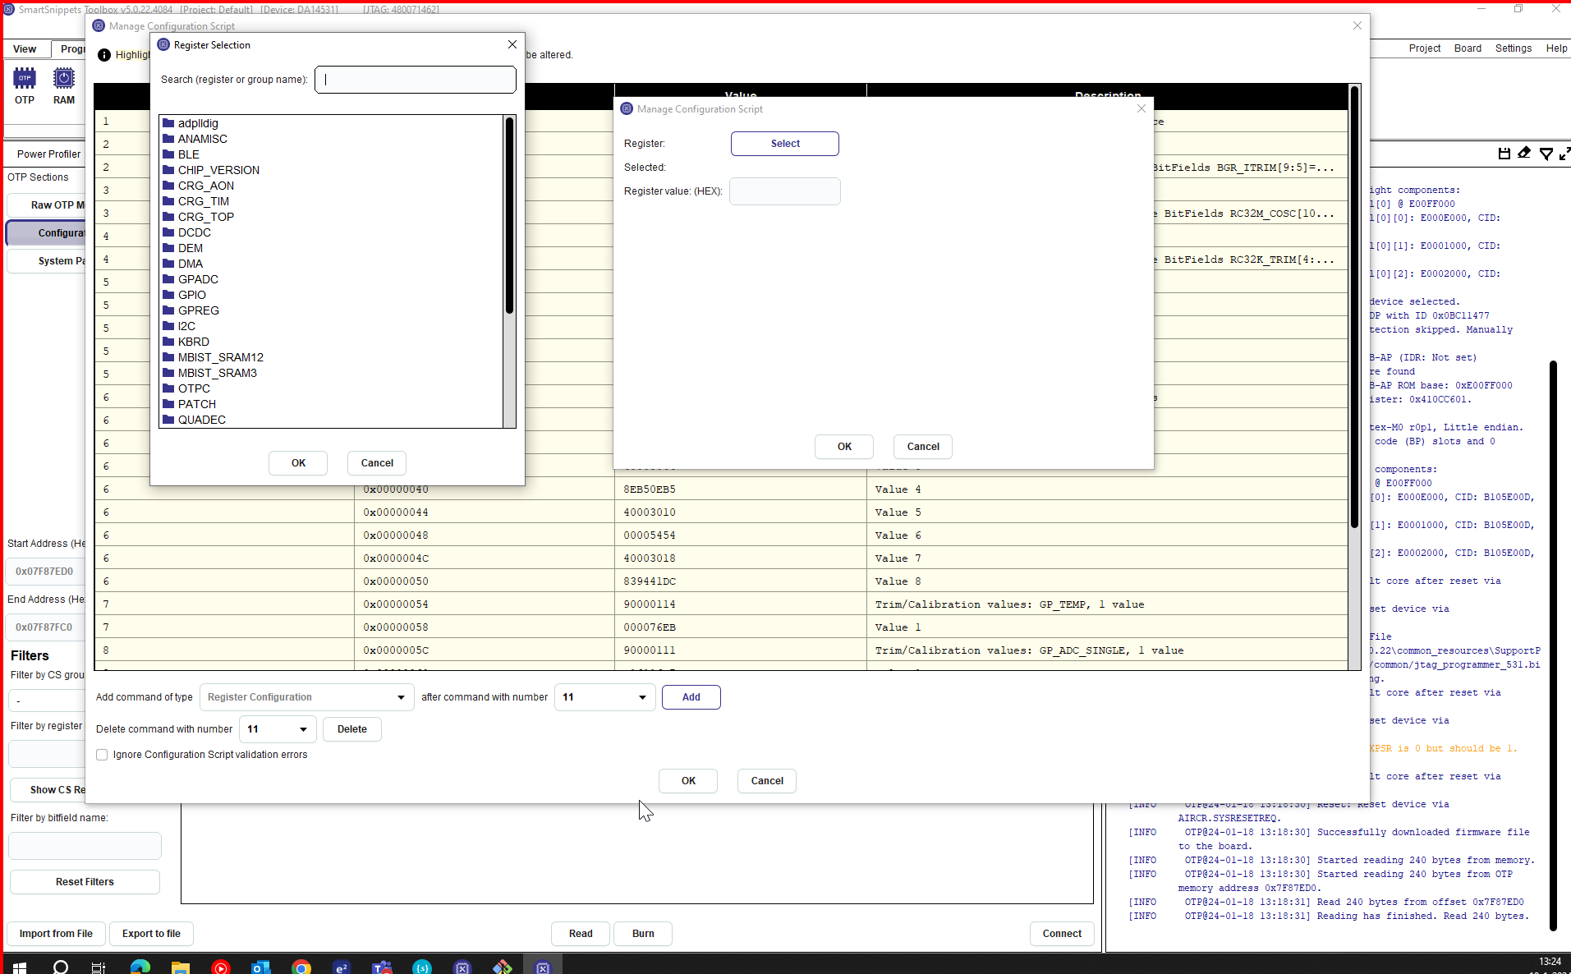1571x974 pixels.
Task: Open Google Chrome from the taskbar
Action: coord(301,967)
